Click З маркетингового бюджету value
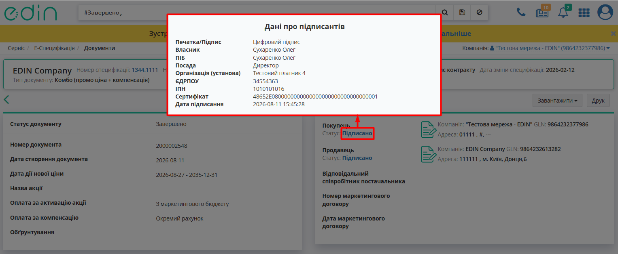Viewport: 618px width, 254px height. coord(192,204)
